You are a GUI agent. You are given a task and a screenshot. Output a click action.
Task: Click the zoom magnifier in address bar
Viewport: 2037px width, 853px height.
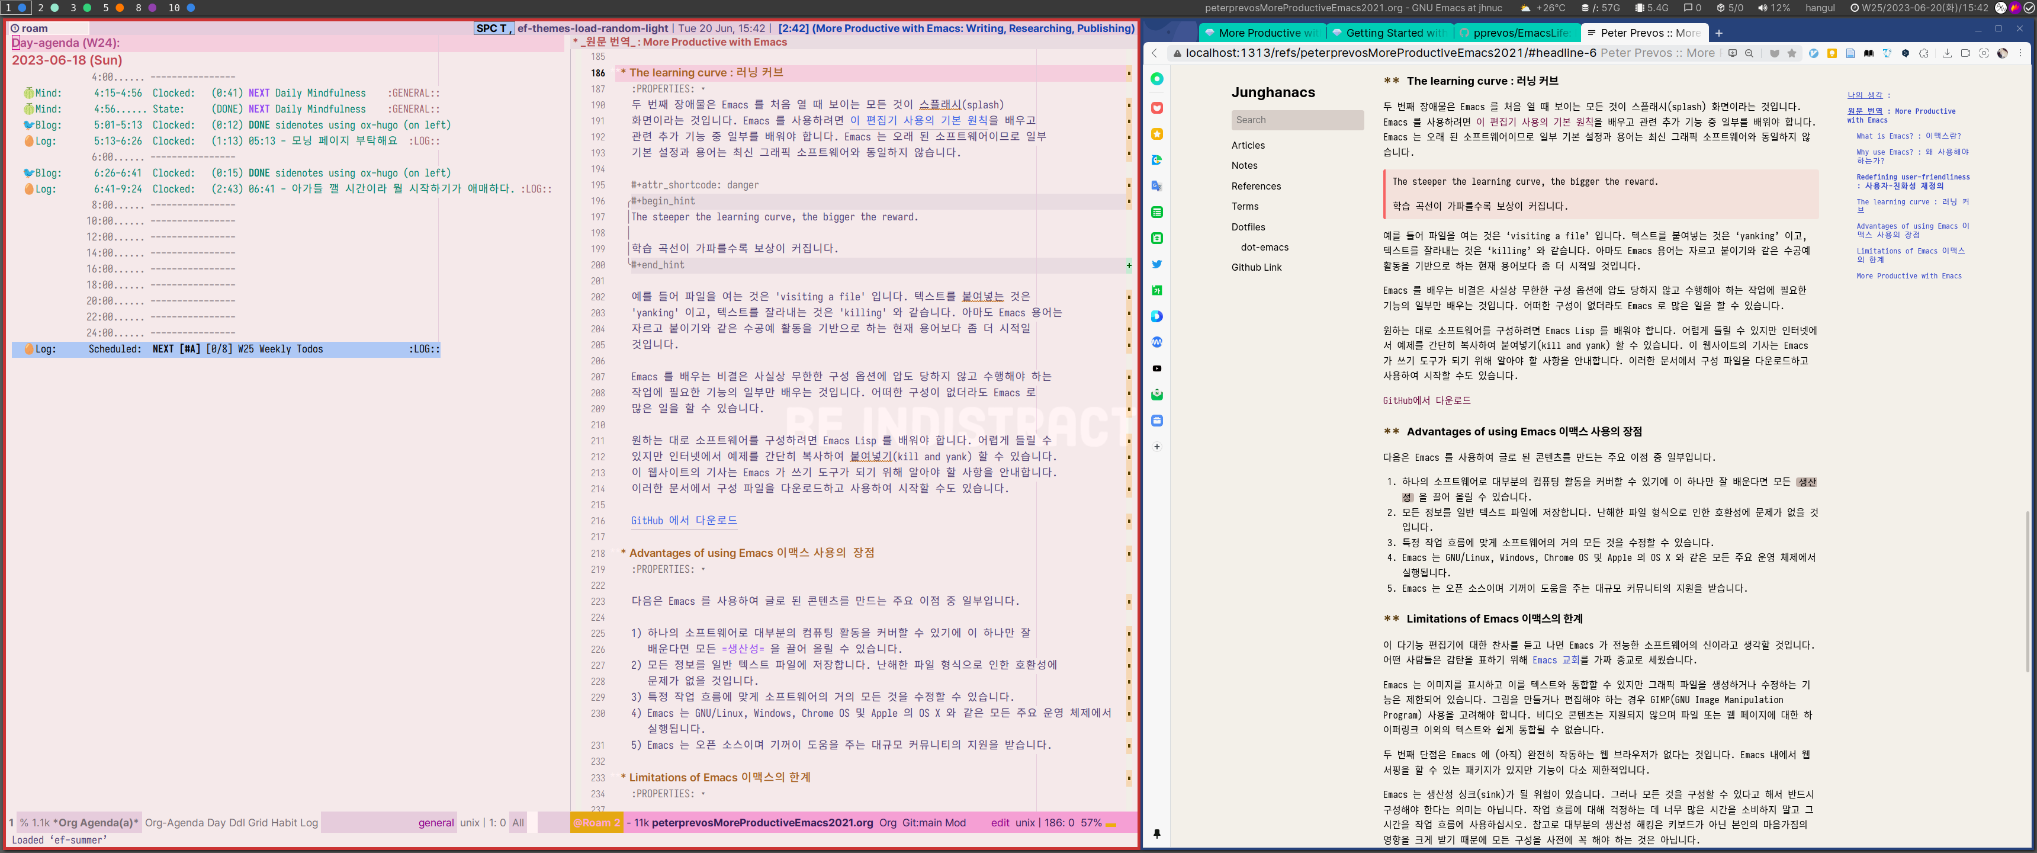point(1749,53)
